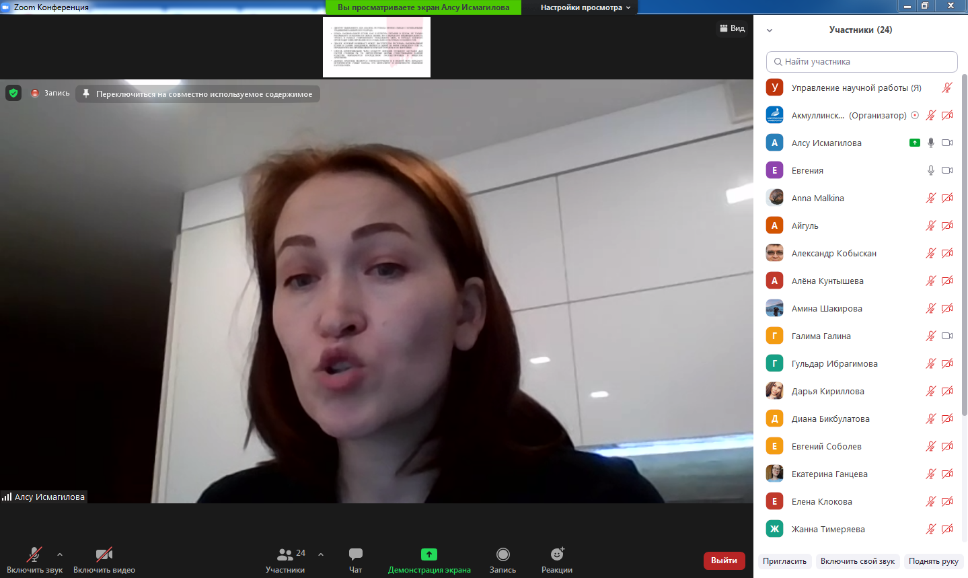Select Дарья Кириллова in participant list
Screen dimensions: 968x578
827,391
